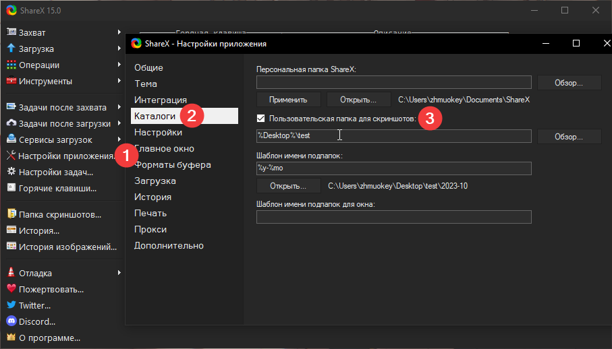Click Открыть beside the 2023-10 path
612x349 pixels.
pyautogui.click(x=288, y=186)
